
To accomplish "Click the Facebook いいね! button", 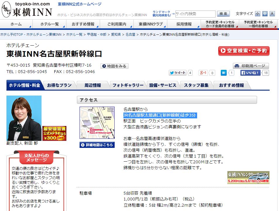I will 251,73.
